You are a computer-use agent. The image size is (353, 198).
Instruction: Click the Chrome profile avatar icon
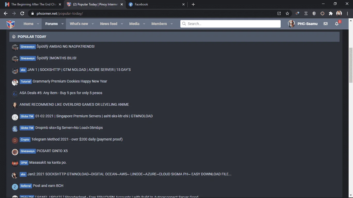pos(339,13)
